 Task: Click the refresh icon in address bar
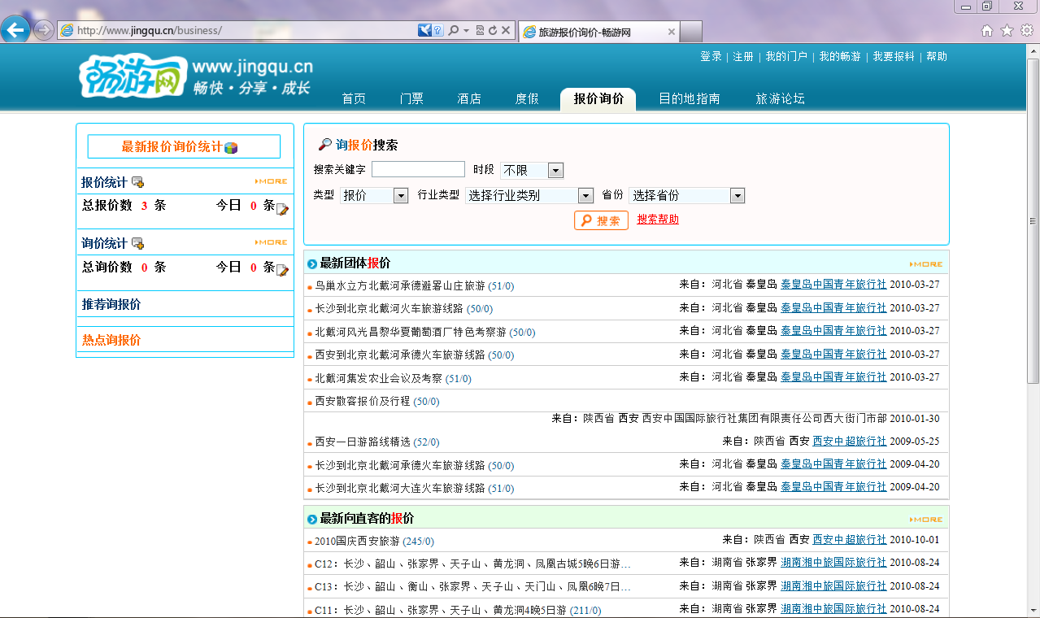pos(493,31)
